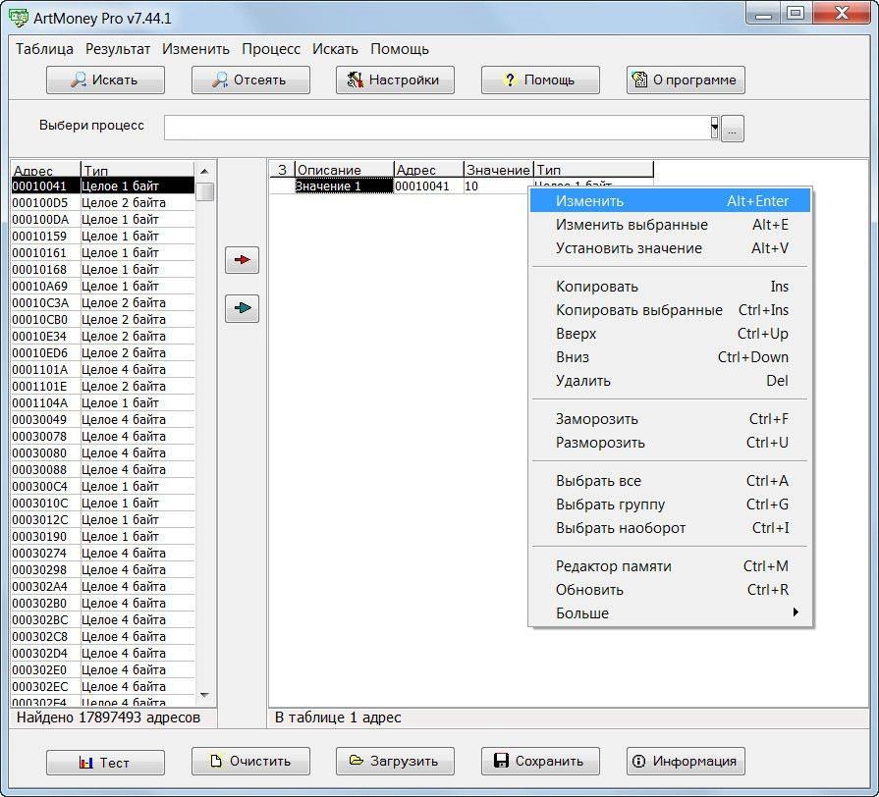Click the ArtMoney title bar icon
The height and width of the screenshot is (797, 879).
[19, 18]
